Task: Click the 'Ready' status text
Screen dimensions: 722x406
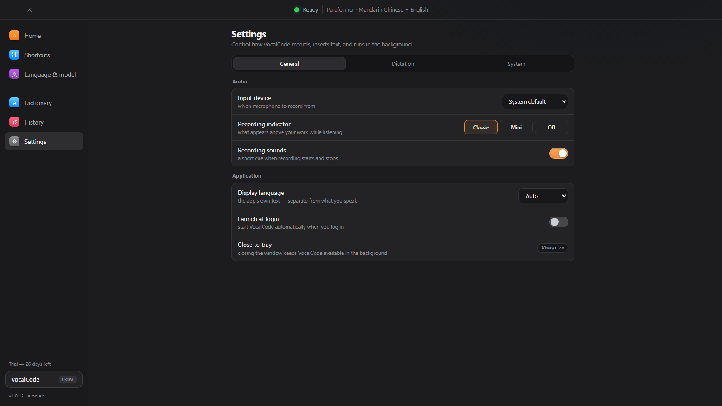Action: 310,9
